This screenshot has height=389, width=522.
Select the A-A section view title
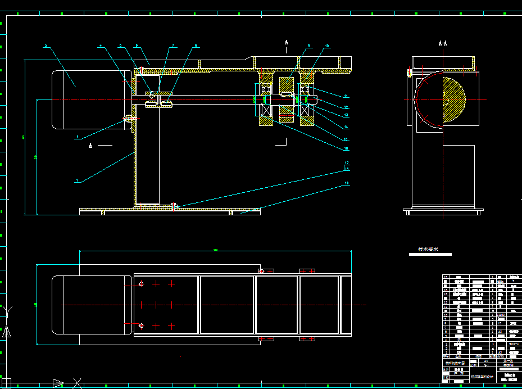click(443, 43)
